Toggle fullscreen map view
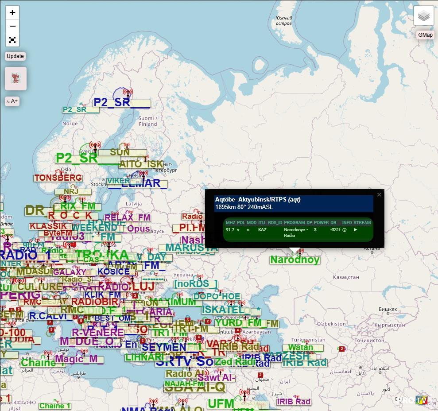 pyautogui.click(x=12, y=40)
